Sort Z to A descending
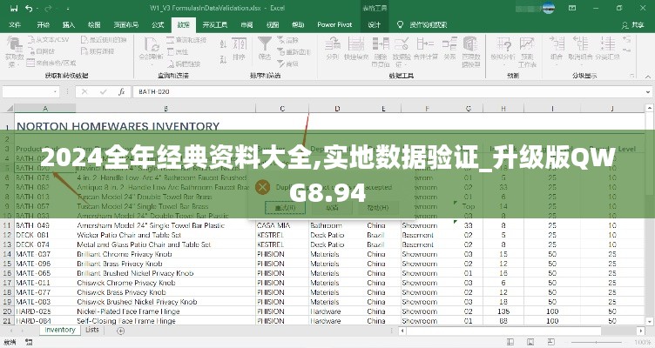This screenshot has width=655, height=348. [223, 59]
